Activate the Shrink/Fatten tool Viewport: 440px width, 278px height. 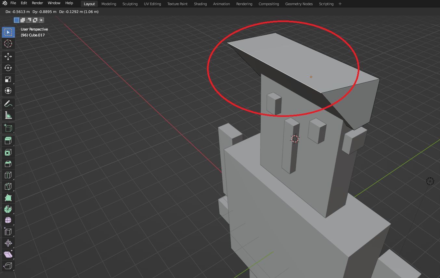point(8,243)
